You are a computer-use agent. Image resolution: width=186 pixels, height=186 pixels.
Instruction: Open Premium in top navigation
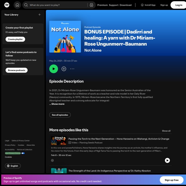tap(102, 5)
